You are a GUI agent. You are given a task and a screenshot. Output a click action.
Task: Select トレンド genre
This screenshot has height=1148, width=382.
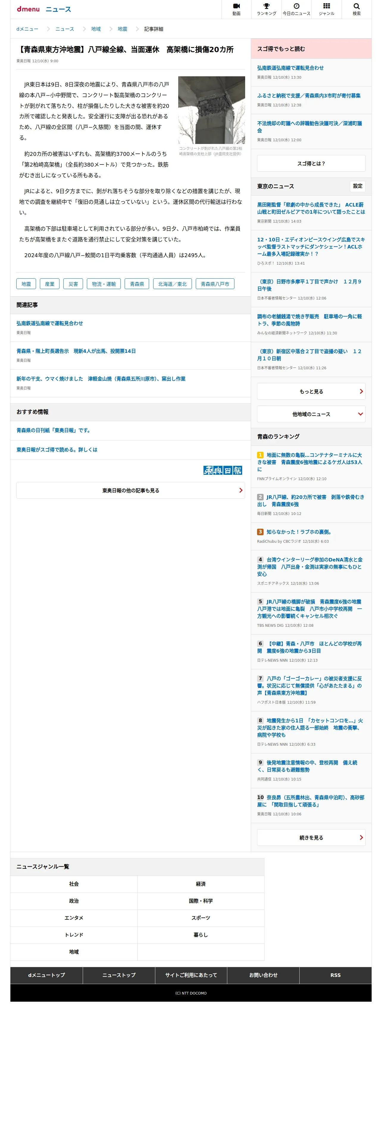point(74,935)
